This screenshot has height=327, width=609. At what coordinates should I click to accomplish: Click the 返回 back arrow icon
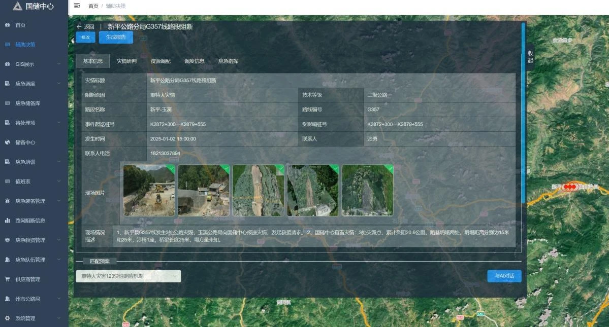pyautogui.click(x=79, y=27)
